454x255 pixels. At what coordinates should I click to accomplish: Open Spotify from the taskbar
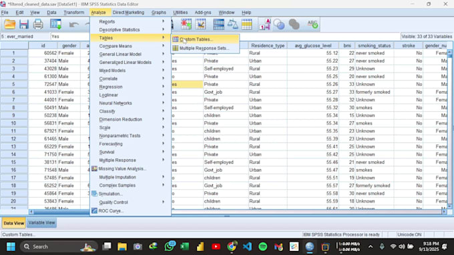click(262, 246)
